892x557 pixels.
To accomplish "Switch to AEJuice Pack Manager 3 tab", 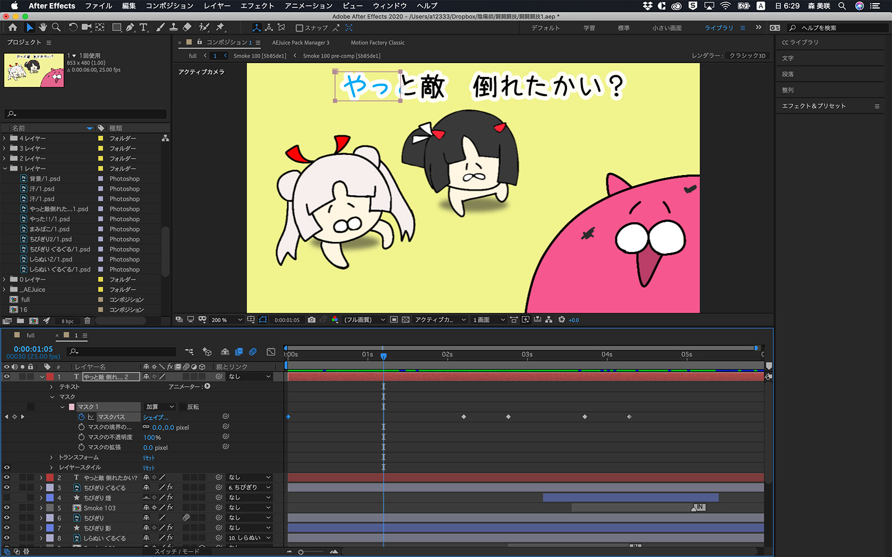I will [301, 42].
